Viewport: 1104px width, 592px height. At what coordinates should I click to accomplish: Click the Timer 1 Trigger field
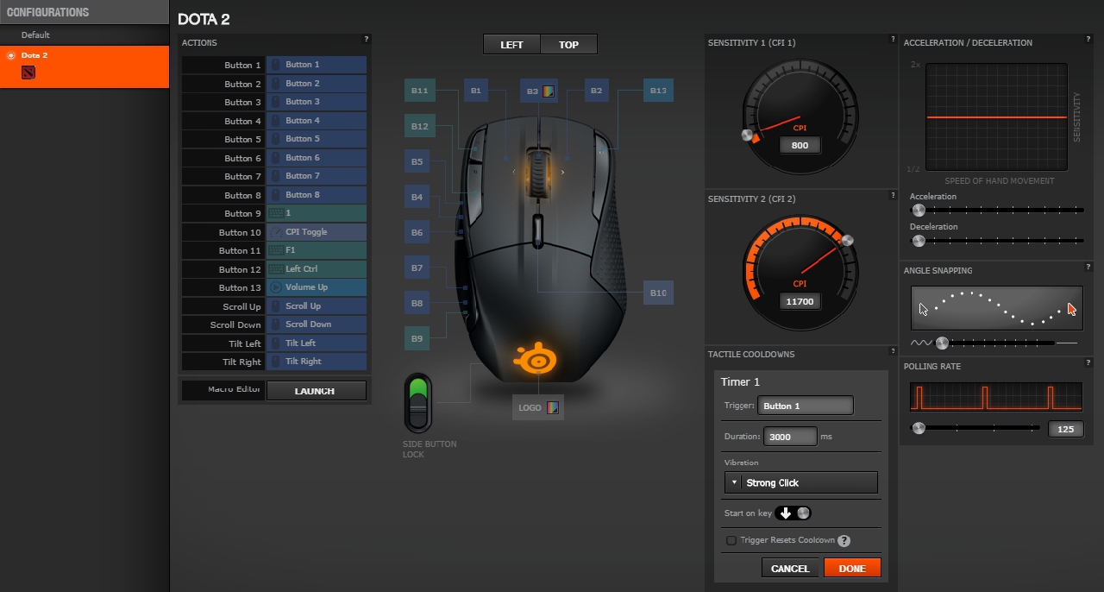806,406
